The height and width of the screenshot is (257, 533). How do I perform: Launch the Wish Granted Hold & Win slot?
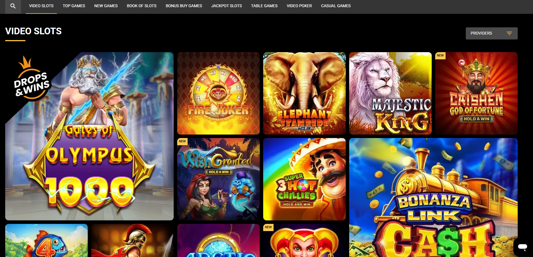click(x=218, y=179)
